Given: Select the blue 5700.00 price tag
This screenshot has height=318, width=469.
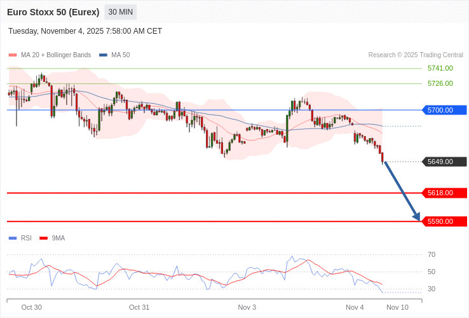Looking at the screenshot, I should 444,110.
